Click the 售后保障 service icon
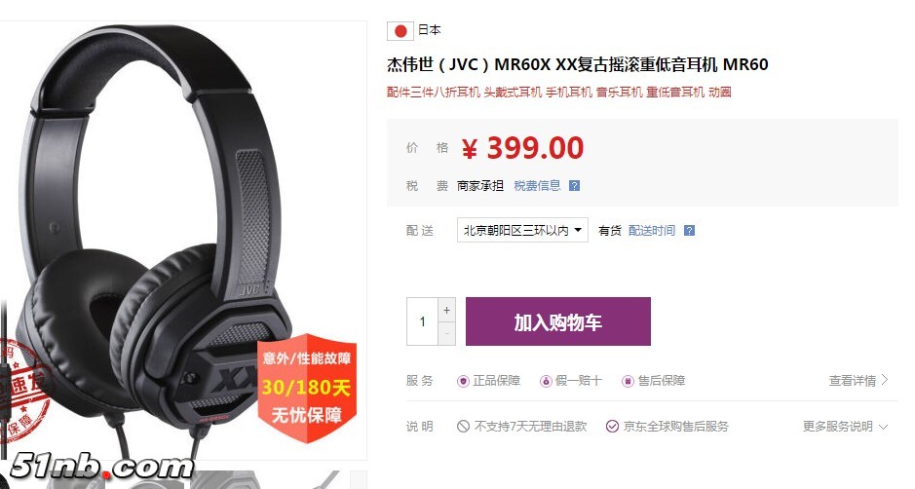915x489 pixels. [x=628, y=382]
